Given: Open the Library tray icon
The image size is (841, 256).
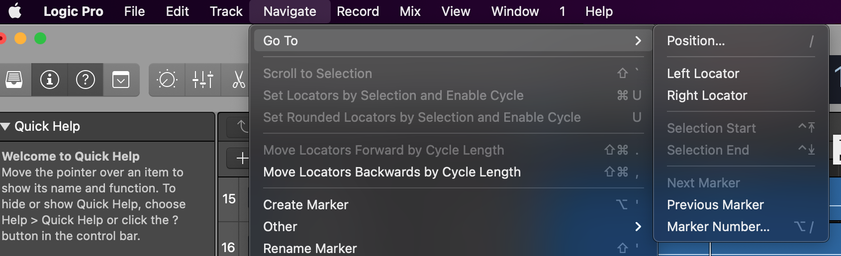Looking at the screenshot, I should click(x=14, y=80).
